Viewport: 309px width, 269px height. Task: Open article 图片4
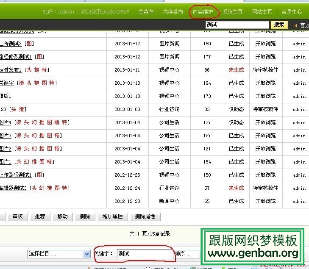(x=6, y=122)
